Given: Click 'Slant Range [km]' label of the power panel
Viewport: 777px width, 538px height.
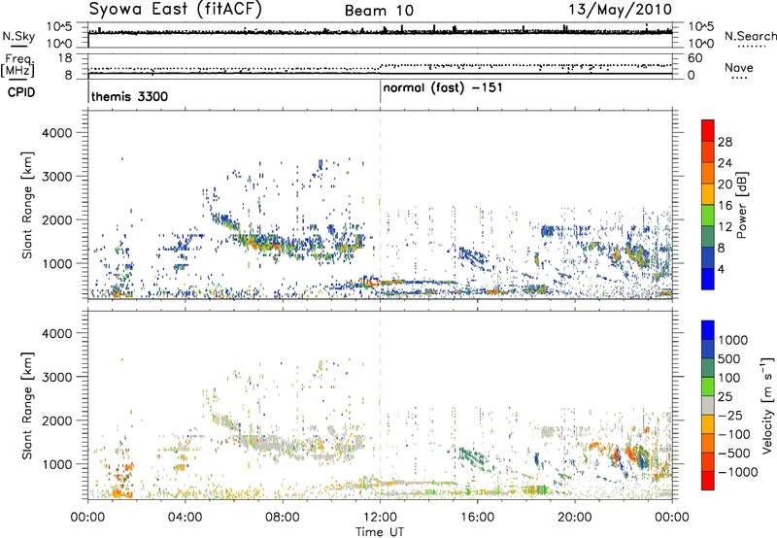Looking at the screenshot, I should (x=27, y=205).
